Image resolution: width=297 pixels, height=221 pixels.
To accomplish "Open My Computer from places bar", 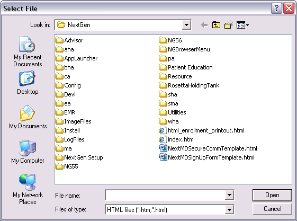I will (28, 152).
